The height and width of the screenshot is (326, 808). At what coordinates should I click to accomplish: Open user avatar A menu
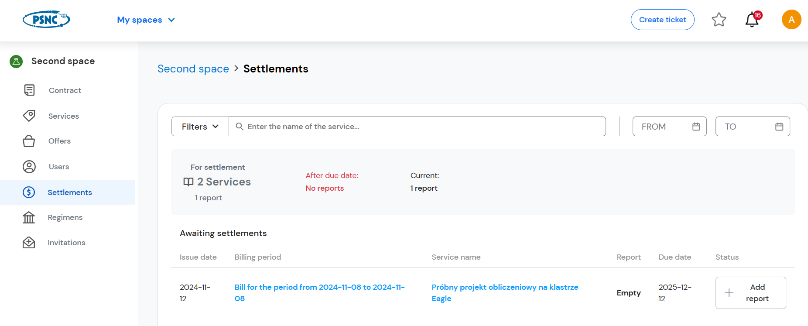(x=791, y=20)
